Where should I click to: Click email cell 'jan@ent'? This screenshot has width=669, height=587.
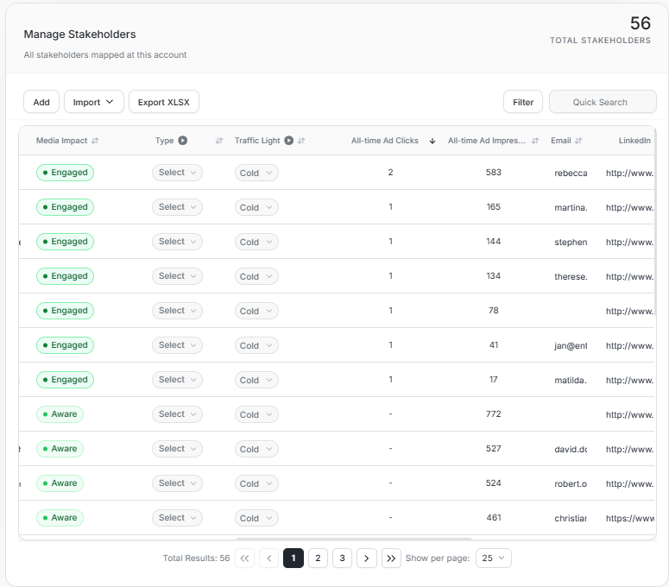point(571,345)
